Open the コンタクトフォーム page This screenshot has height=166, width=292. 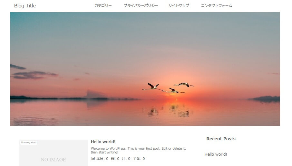pyautogui.click(x=217, y=5)
